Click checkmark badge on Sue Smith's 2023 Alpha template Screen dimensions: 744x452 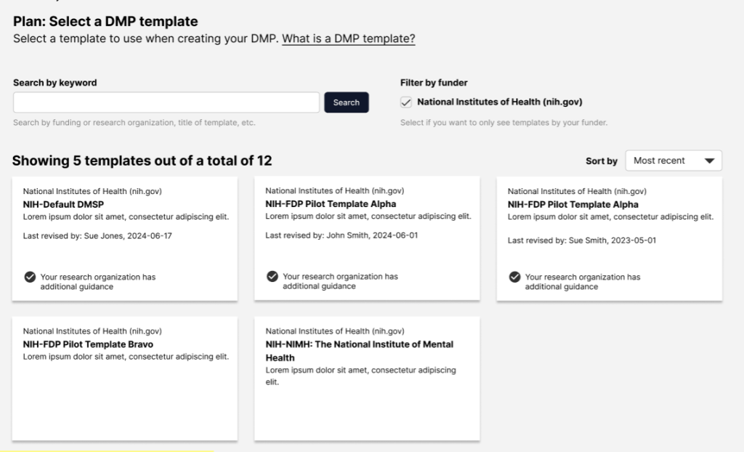[515, 276]
